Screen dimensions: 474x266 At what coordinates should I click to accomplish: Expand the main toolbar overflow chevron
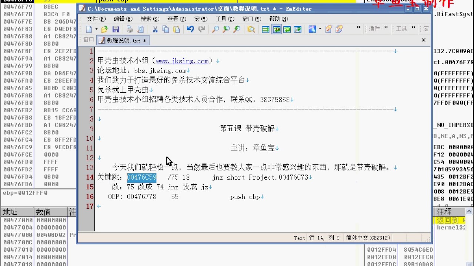point(358,27)
